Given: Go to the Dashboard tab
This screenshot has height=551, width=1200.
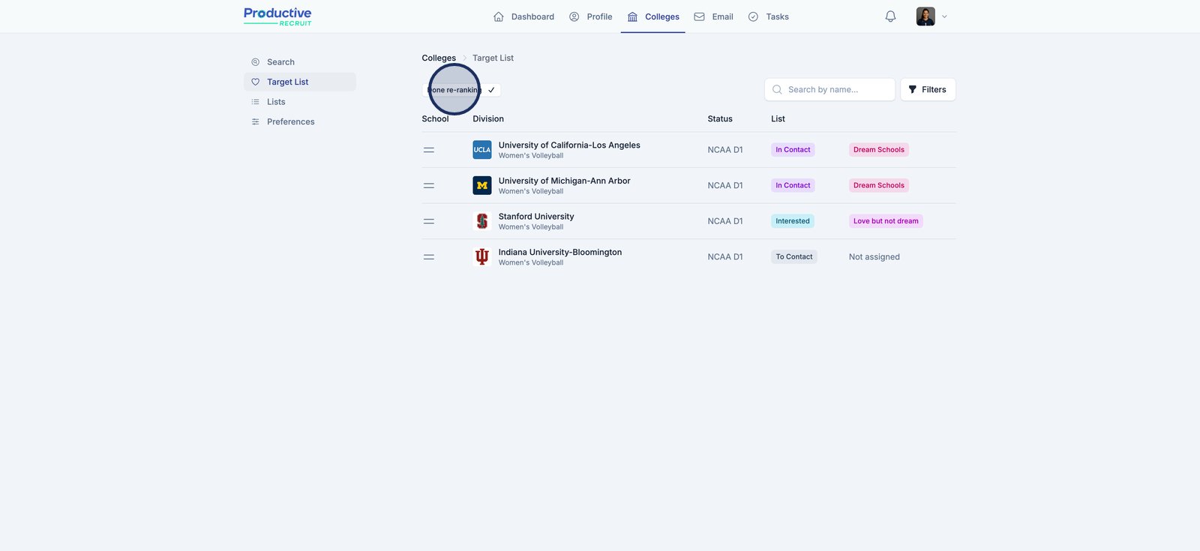Looking at the screenshot, I should (x=524, y=16).
